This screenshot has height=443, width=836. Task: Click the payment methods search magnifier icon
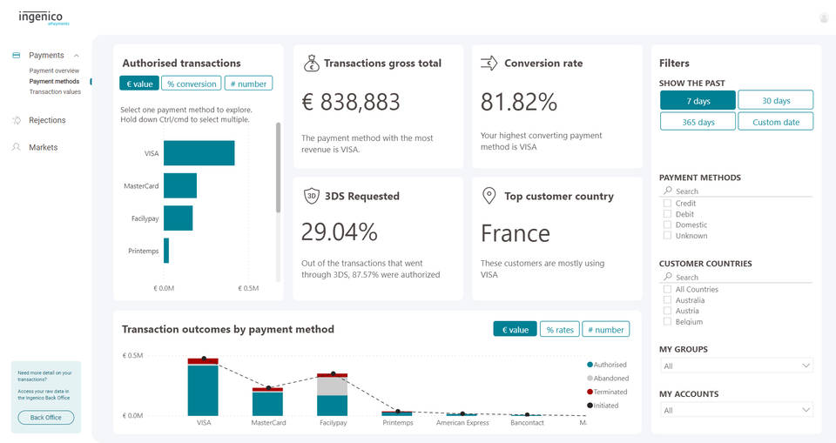pyautogui.click(x=668, y=191)
